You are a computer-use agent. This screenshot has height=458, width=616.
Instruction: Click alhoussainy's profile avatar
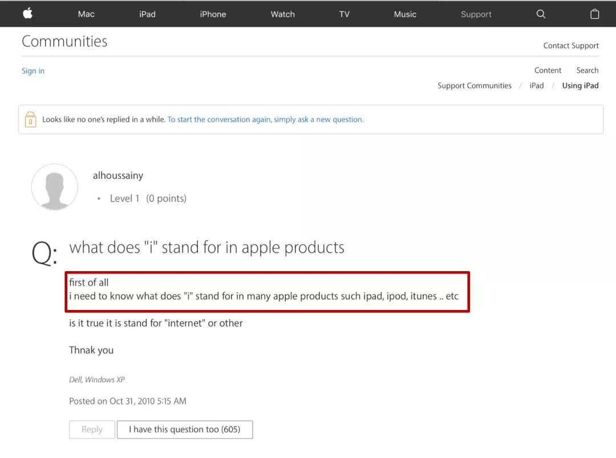[54, 187]
